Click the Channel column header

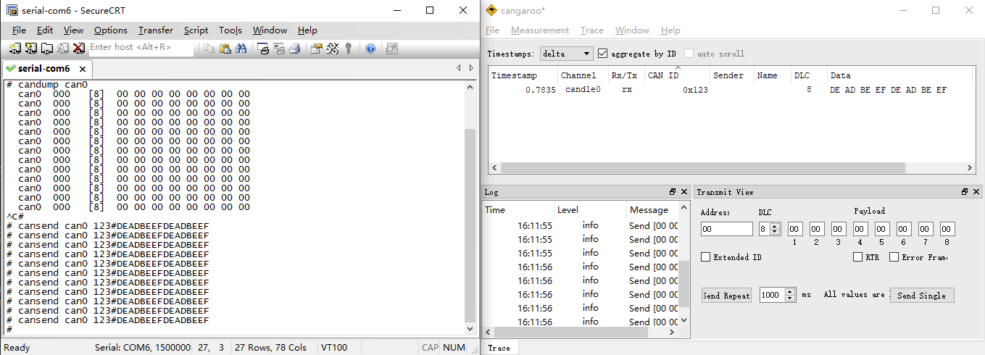pos(583,75)
